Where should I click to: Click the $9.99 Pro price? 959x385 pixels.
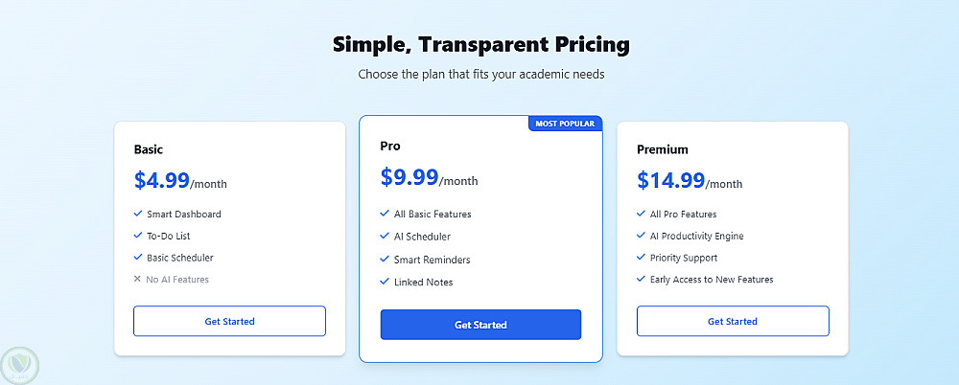click(x=409, y=177)
